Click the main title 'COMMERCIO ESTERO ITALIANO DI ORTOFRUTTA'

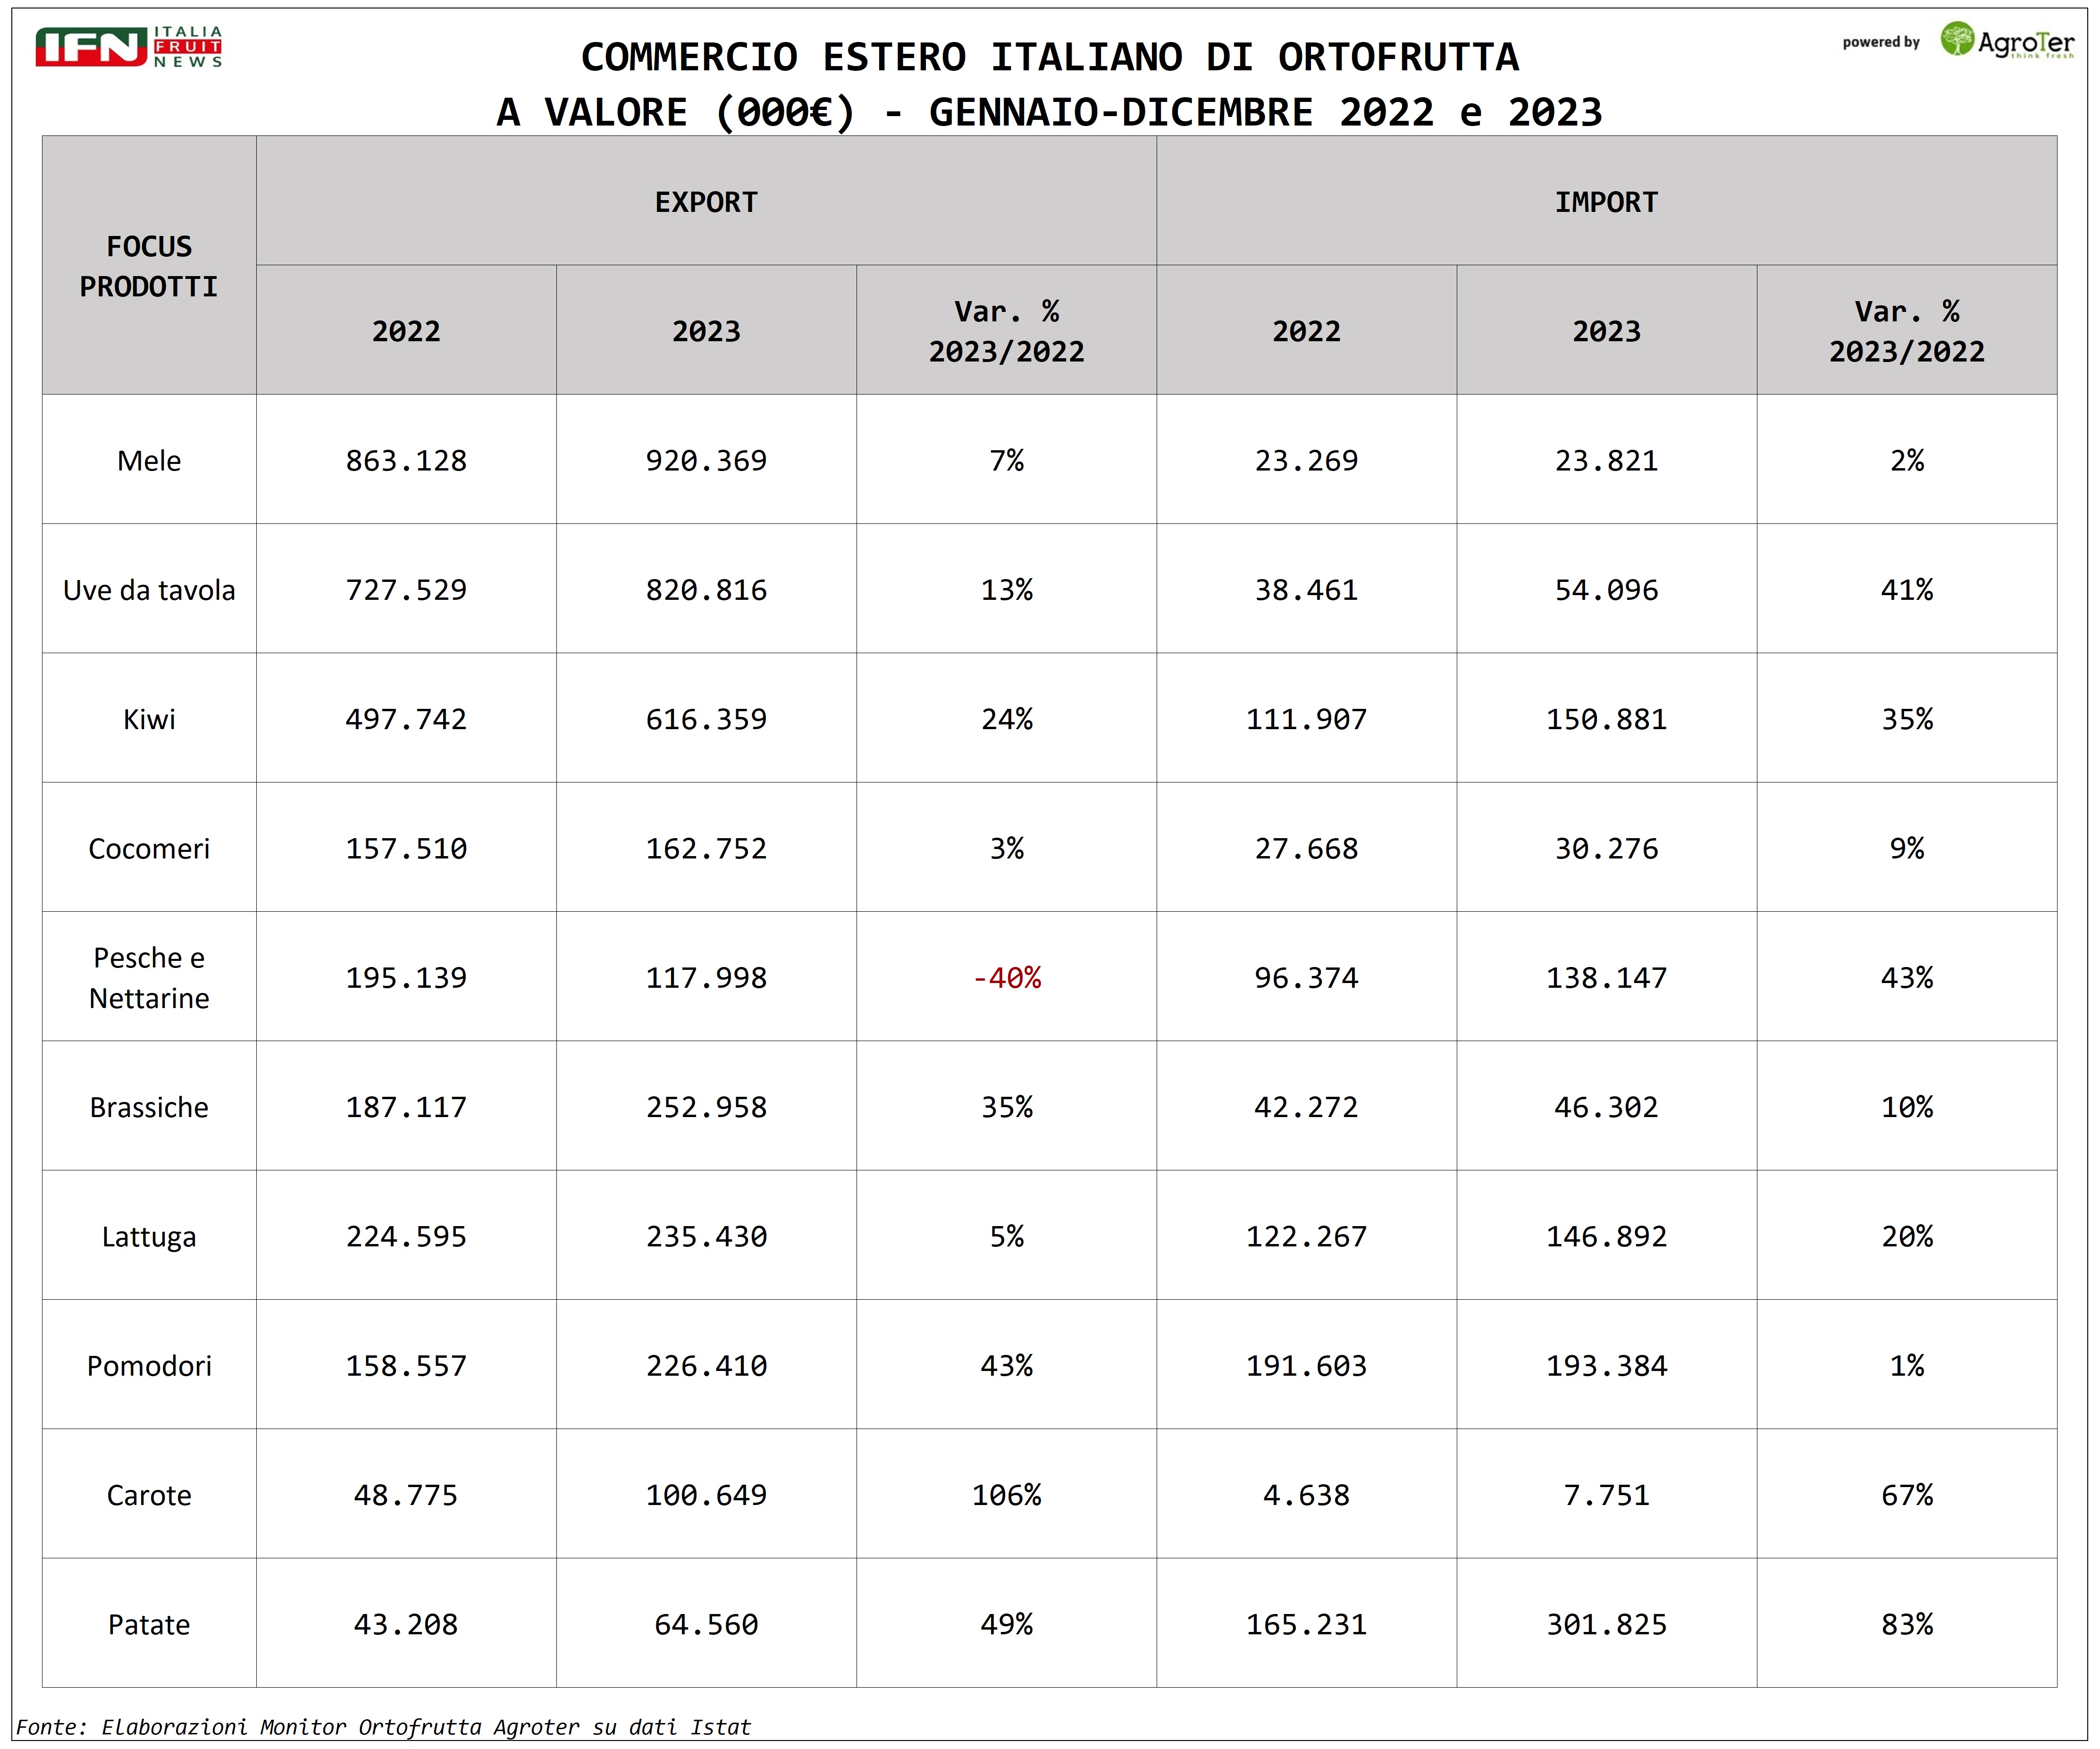tap(1049, 57)
